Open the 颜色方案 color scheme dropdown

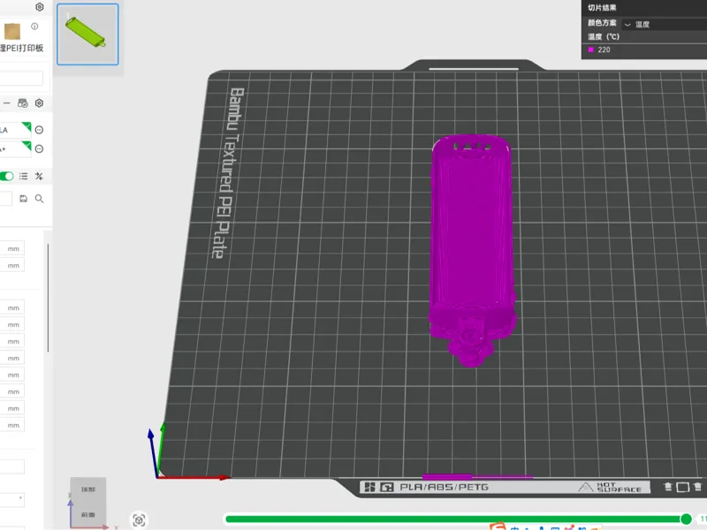click(x=664, y=25)
